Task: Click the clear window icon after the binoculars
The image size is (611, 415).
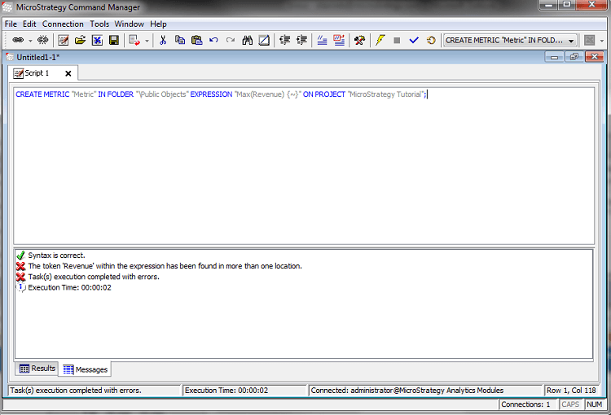Action: point(264,40)
